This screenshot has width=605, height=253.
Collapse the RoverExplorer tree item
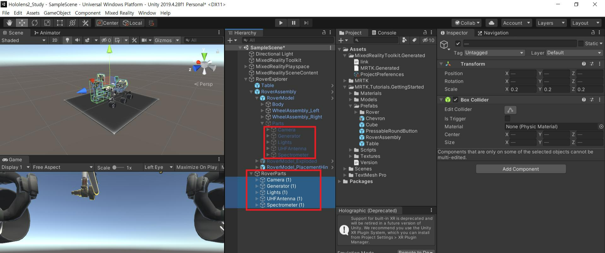(x=246, y=79)
